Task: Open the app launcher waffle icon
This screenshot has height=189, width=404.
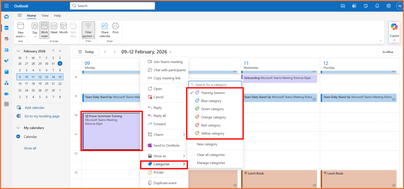Action: point(6,6)
